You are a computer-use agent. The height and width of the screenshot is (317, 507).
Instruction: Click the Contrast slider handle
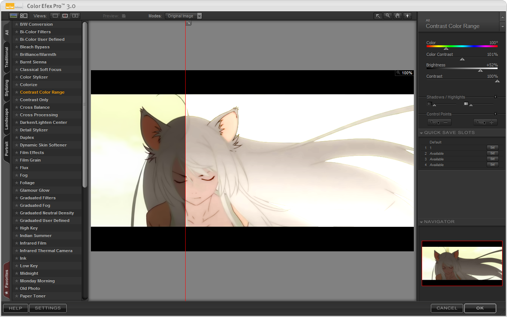pos(497,81)
